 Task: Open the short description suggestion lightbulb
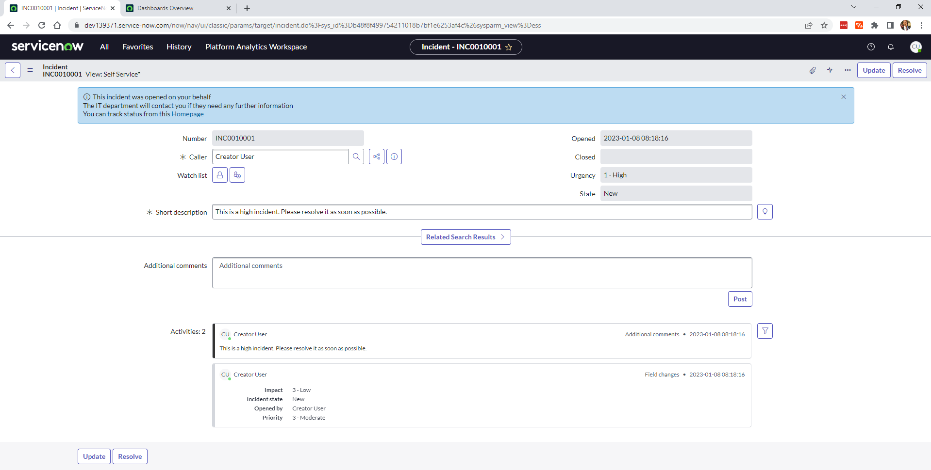(765, 212)
